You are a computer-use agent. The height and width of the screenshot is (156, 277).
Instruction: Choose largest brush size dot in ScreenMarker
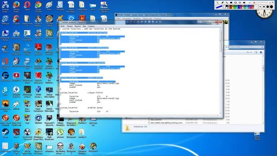[x=271, y=7]
